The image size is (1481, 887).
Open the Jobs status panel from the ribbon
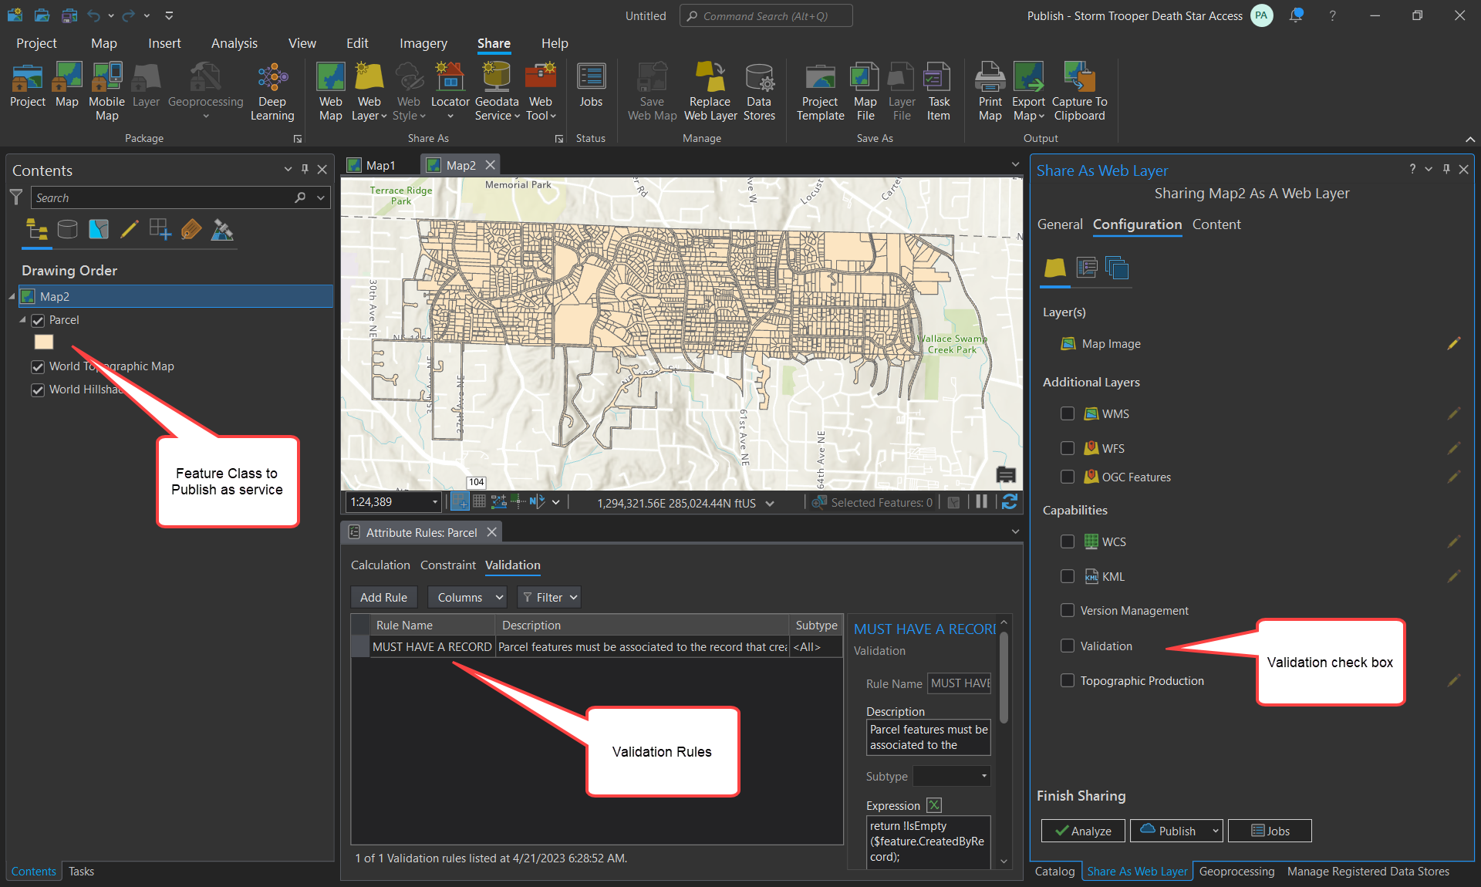(x=591, y=89)
